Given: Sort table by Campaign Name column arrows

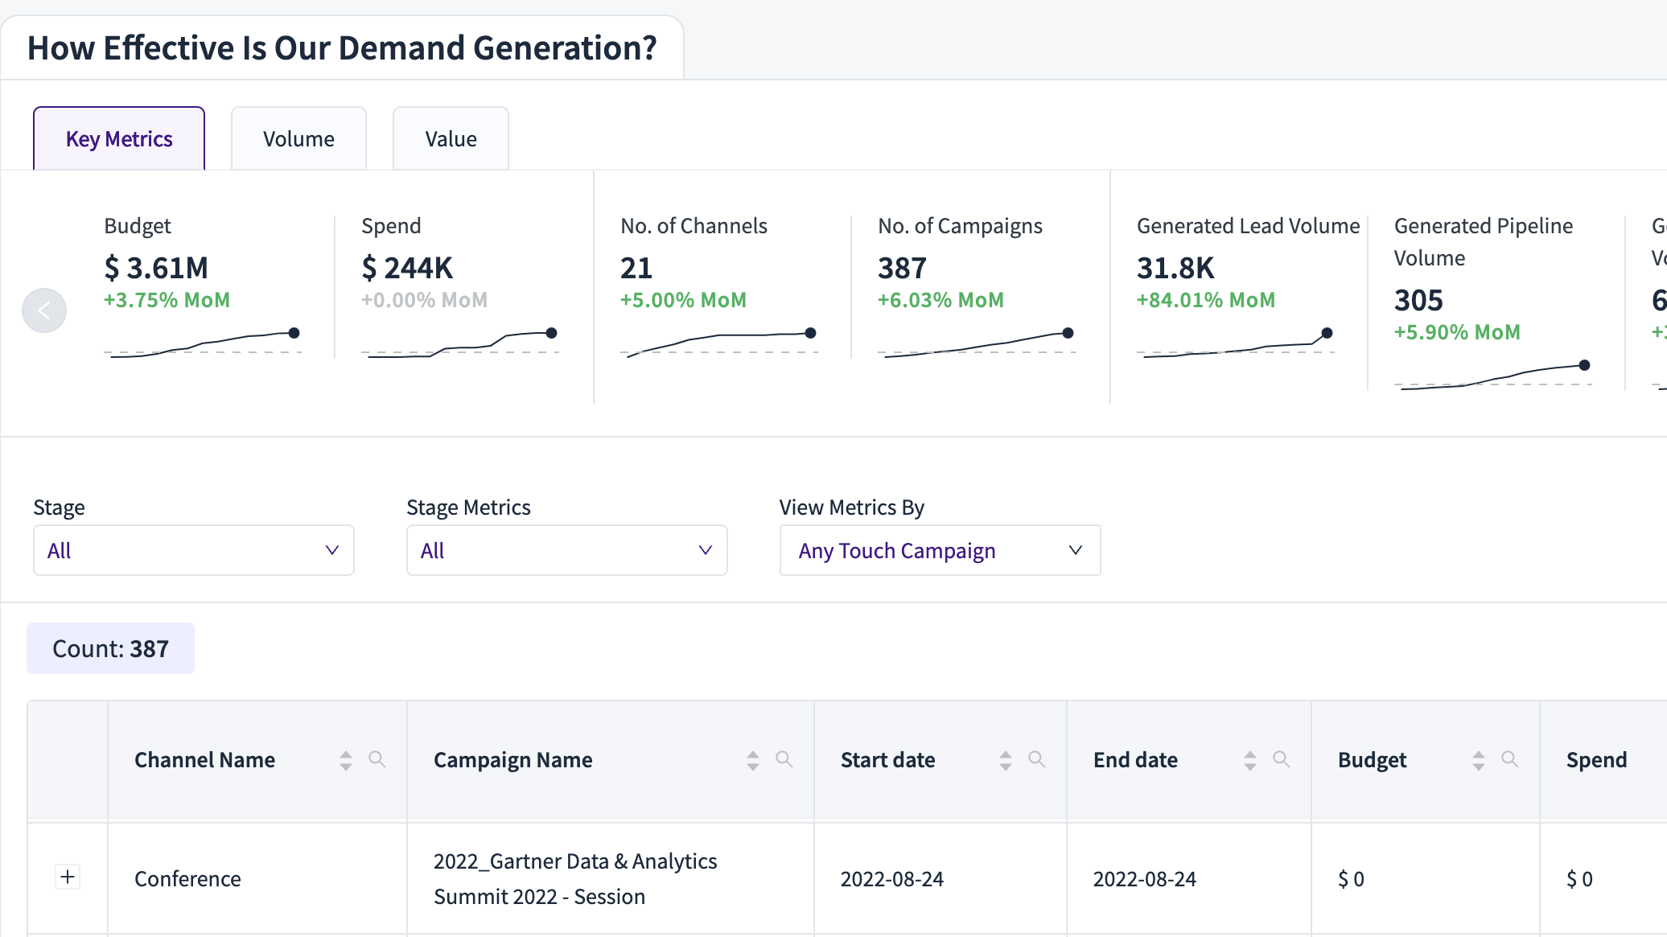Looking at the screenshot, I should pos(753,760).
